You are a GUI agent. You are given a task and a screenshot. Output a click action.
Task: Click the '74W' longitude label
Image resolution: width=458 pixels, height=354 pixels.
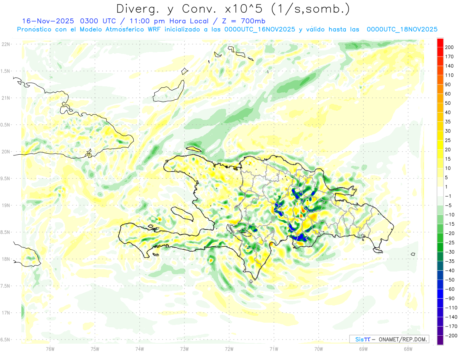tap(140, 348)
